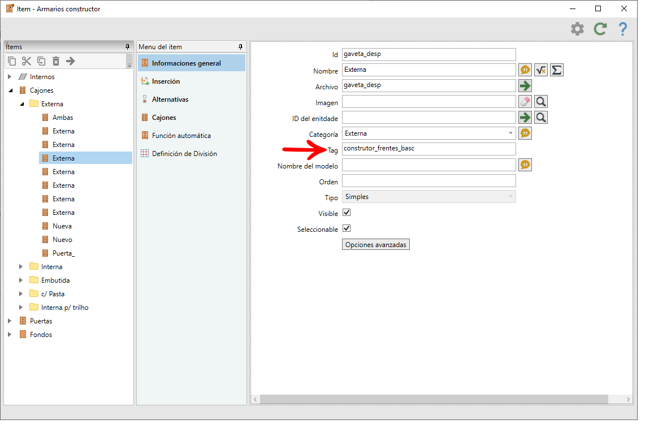Select the Nueva tree item
This screenshot has height=428, width=645.
[62, 226]
